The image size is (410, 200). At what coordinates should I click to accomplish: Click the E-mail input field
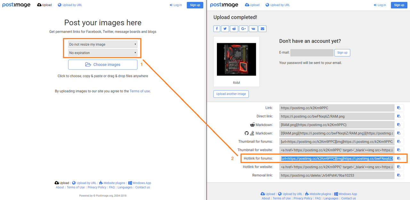point(312,52)
